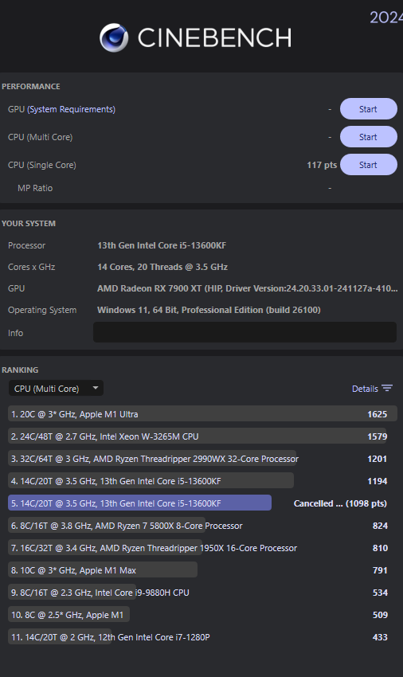Open the CPU (Multi Core) ranking dropdown

pyautogui.click(x=56, y=389)
